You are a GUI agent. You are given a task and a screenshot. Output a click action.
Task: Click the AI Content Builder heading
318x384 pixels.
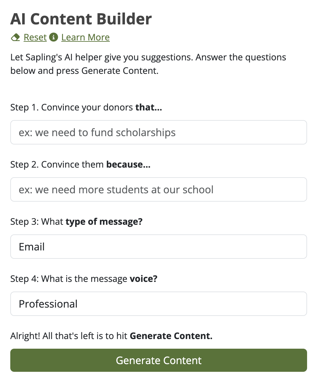point(81,19)
